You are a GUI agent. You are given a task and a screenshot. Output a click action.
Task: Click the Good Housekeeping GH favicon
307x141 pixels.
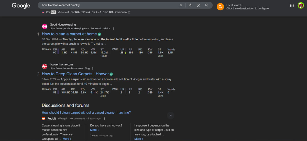point(45,26)
